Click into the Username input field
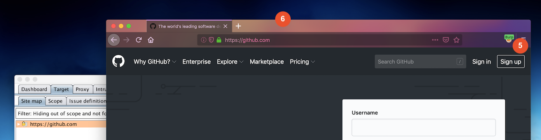The height and width of the screenshot is (140, 541). tap(424, 127)
